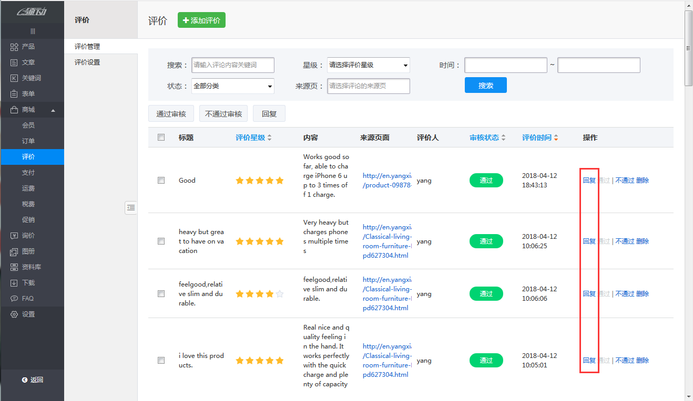The height and width of the screenshot is (401, 693).
Task: Open the 设置 section
Action: click(x=26, y=314)
